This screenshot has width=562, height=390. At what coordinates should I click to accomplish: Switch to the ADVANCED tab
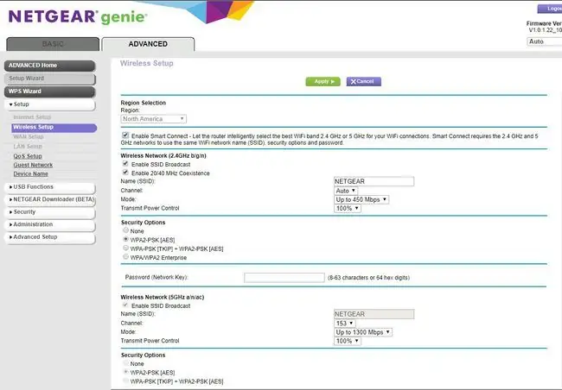pos(148,44)
